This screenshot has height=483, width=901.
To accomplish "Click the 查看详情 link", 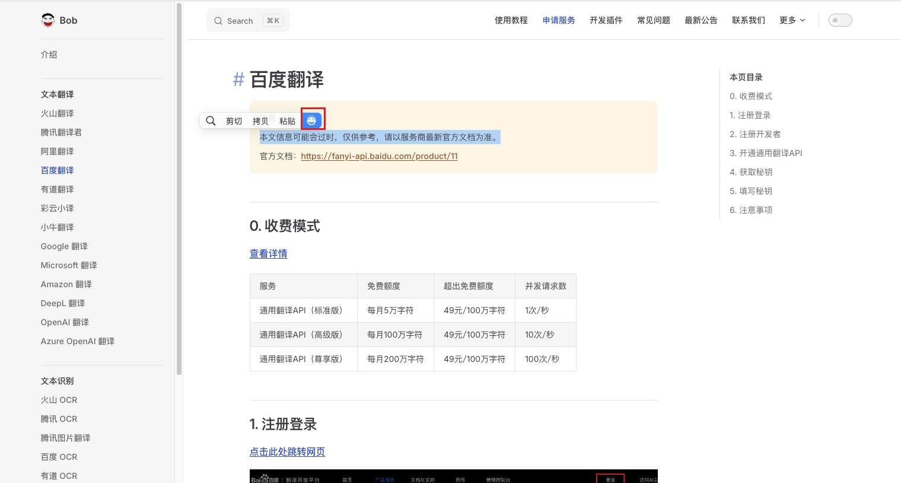I will point(268,253).
